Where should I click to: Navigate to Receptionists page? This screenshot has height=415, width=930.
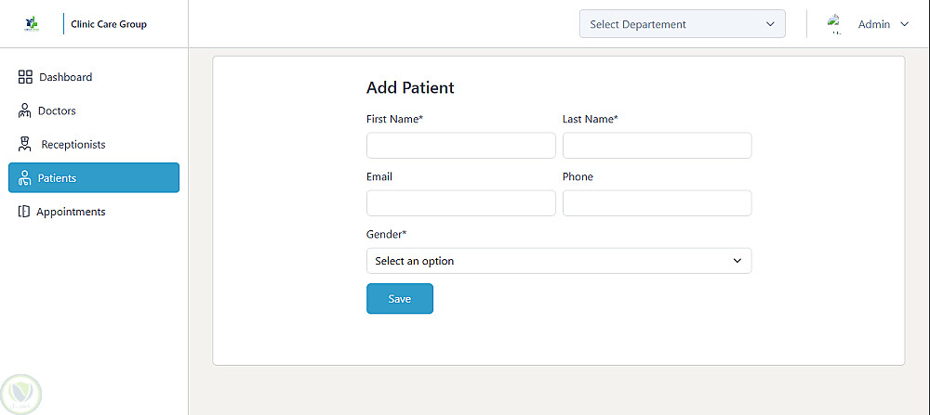click(73, 145)
